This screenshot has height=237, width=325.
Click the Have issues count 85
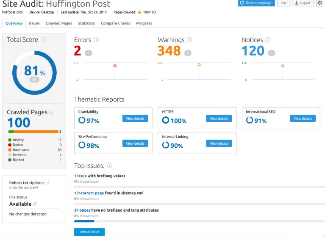click(60, 150)
